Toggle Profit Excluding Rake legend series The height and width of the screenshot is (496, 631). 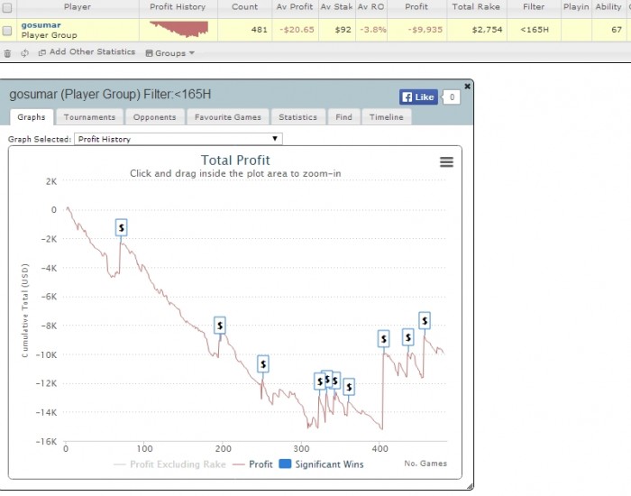169,464
